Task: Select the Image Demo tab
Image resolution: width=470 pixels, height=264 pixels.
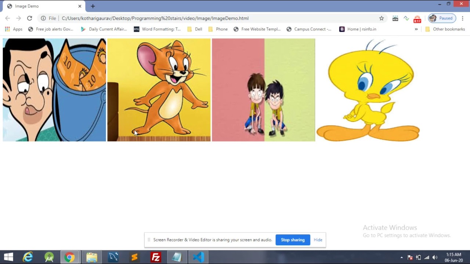Action: 43,6
